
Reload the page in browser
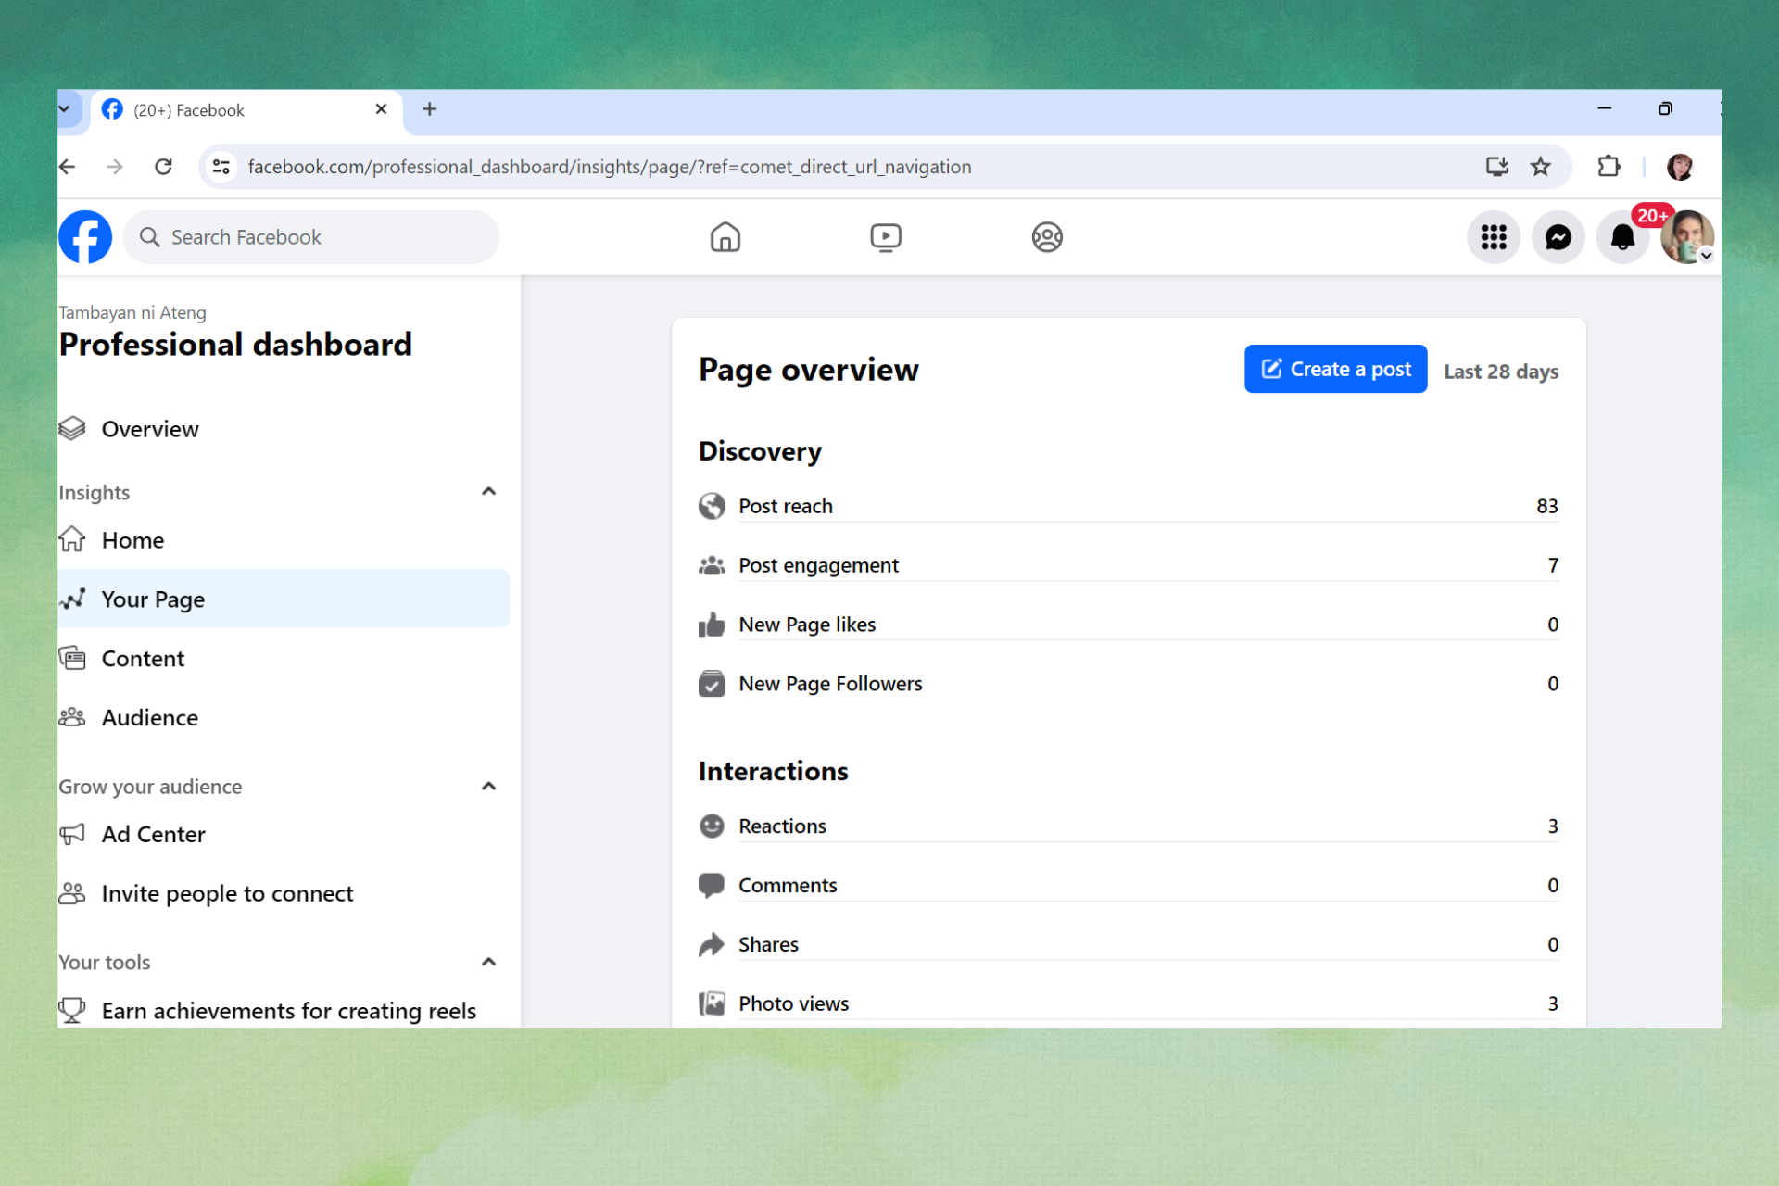(163, 167)
